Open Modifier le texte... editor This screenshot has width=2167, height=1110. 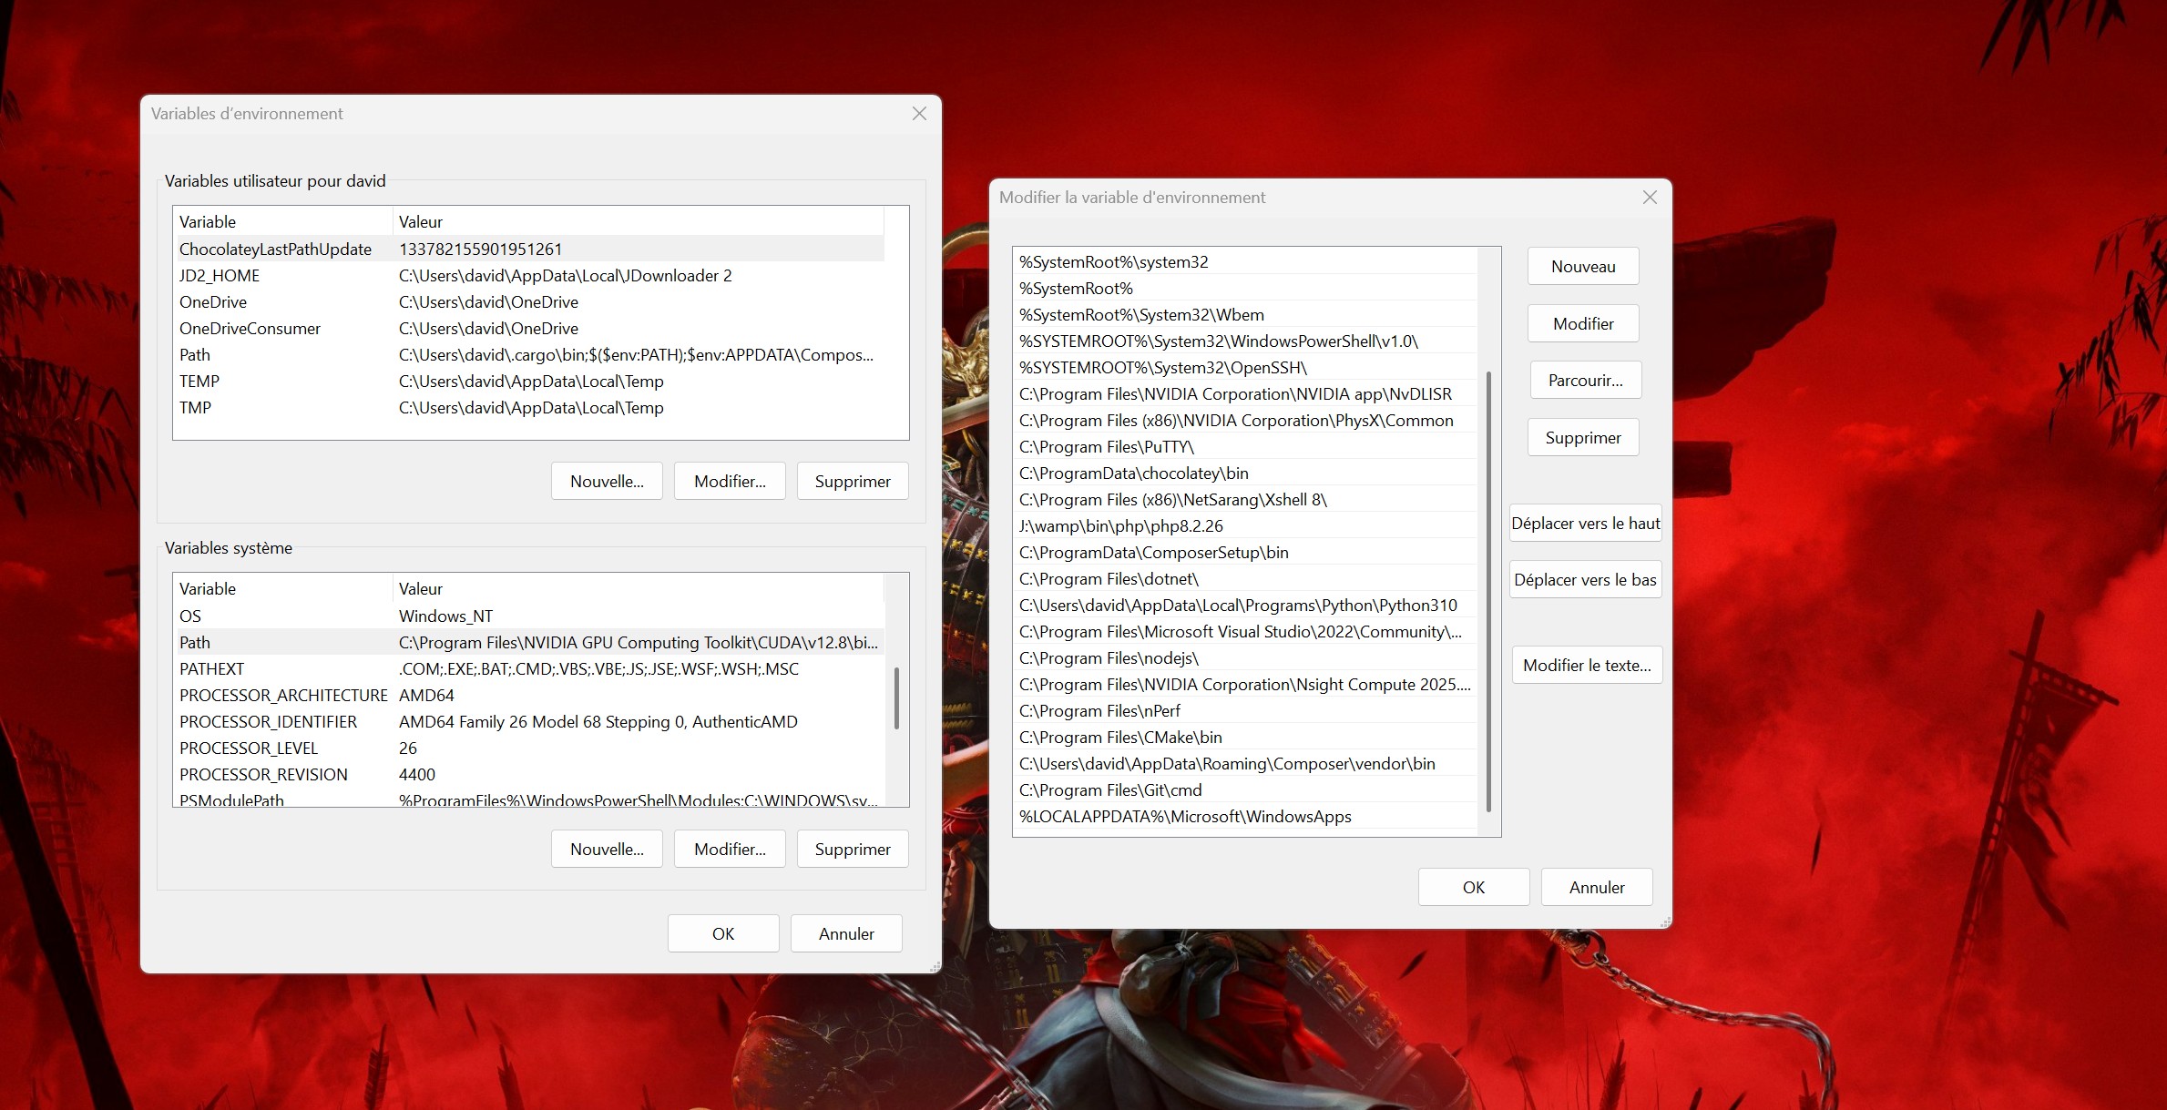pos(1586,666)
